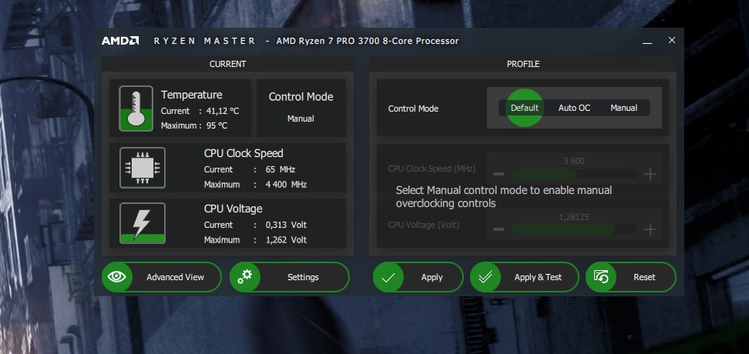The width and height of the screenshot is (749, 354).
Task: Select Manual control mode
Action: pyautogui.click(x=624, y=108)
